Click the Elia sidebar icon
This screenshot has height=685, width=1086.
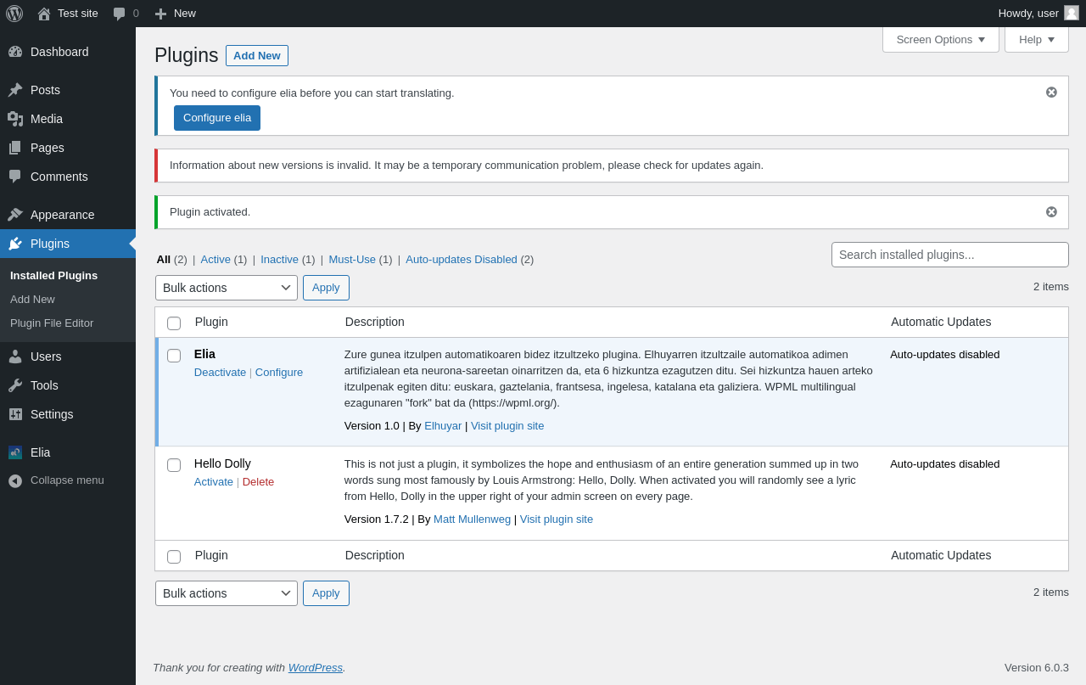15,452
